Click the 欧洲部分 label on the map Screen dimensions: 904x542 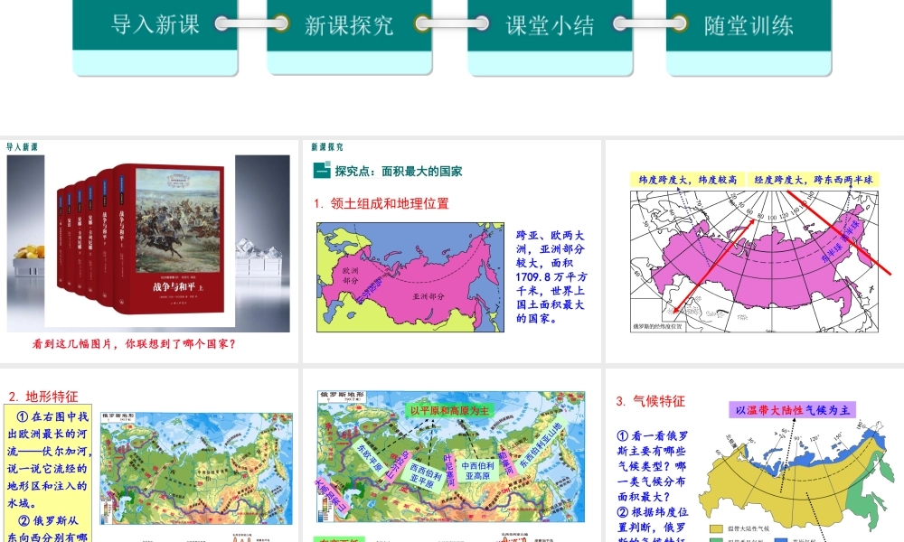[351, 276]
